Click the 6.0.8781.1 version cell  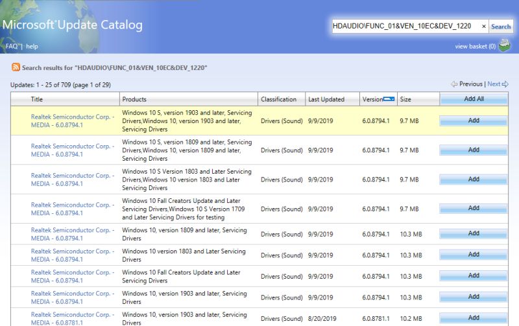[x=376, y=319]
